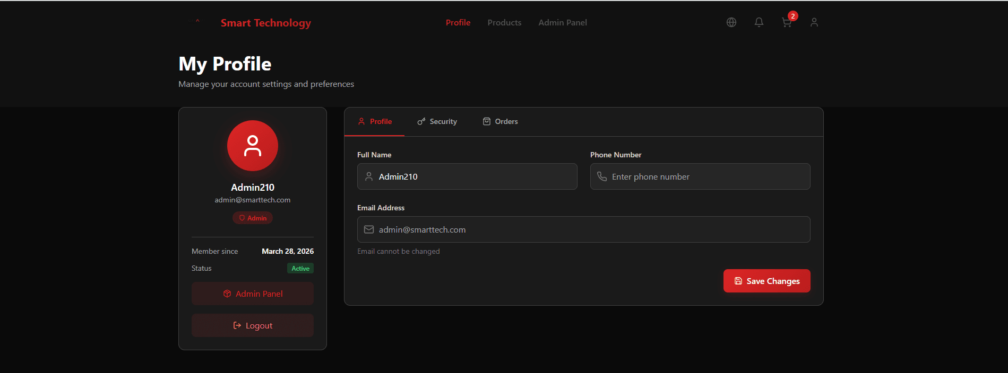Click the Phone Number input field
1008x373 pixels.
pyautogui.click(x=700, y=176)
